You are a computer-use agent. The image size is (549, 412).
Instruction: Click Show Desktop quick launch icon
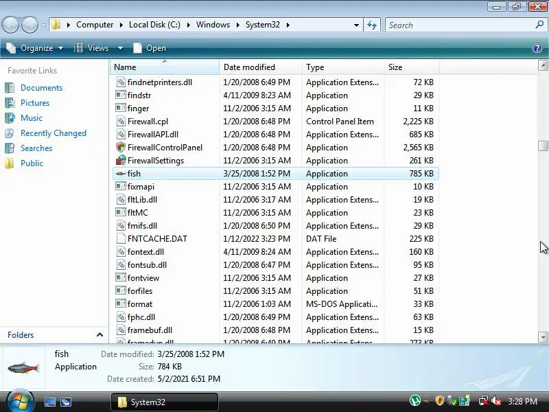point(49,402)
